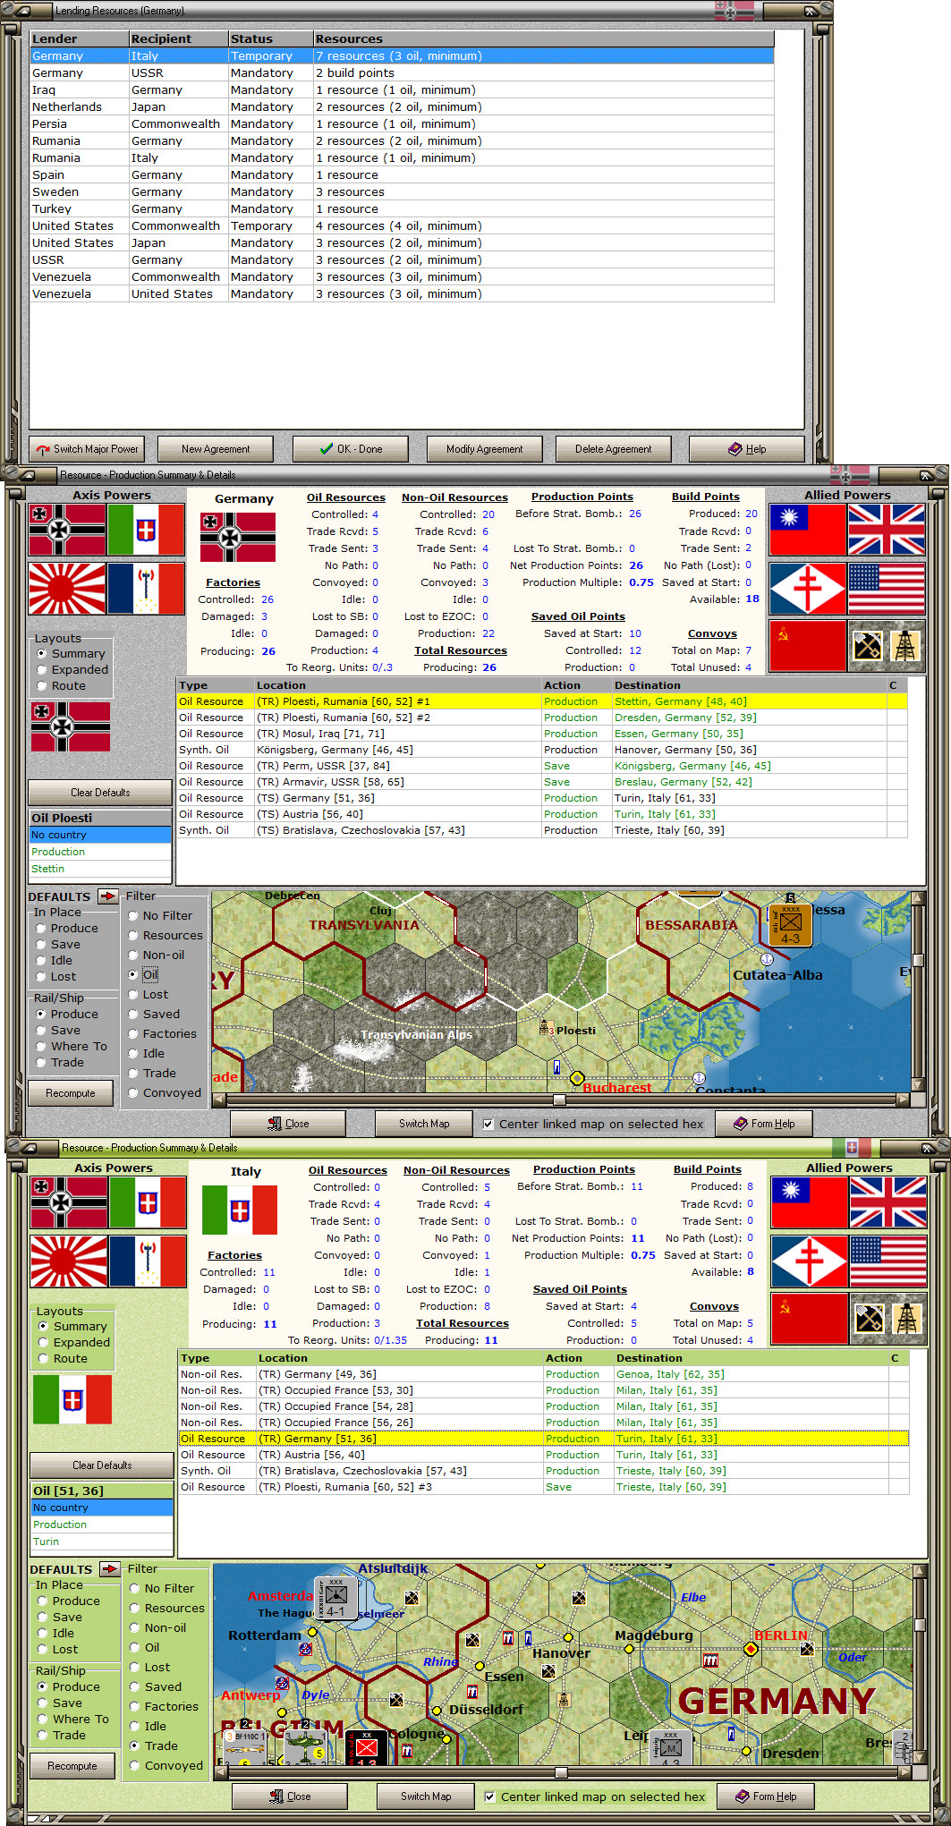Select the Vichy France flag in Italy window's Axis Powers
This screenshot has height=1826, width=951.
pos(148,1261)
